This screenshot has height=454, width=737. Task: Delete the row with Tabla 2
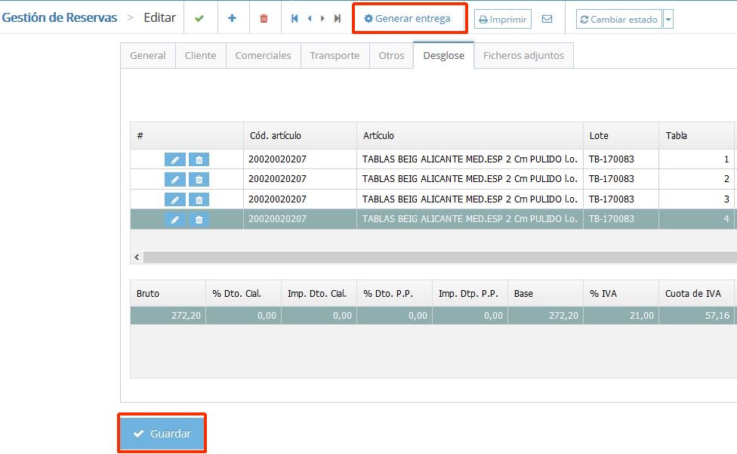[x=199, y=179]
